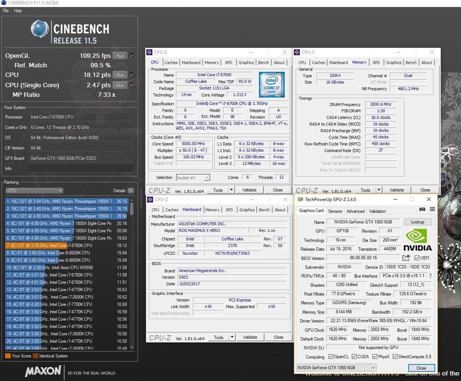Open Tools arrow in Memory tab window
The width and height of the screenshot is (461, 381).
point(379,190)
